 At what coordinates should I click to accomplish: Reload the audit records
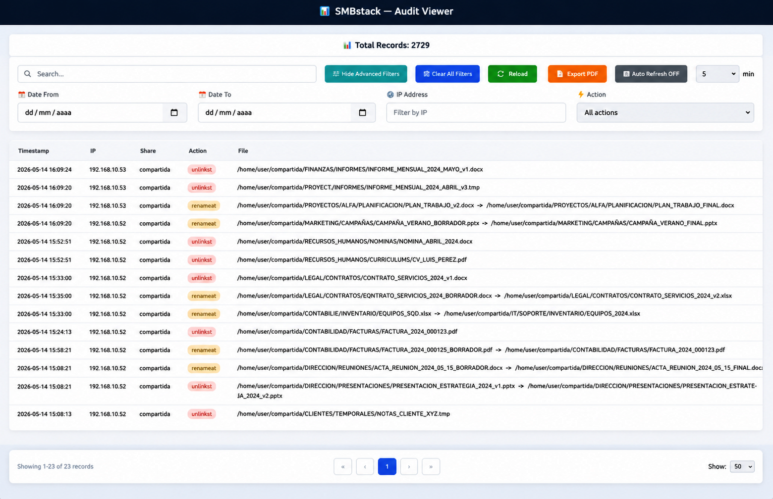[x=512, y=74]
